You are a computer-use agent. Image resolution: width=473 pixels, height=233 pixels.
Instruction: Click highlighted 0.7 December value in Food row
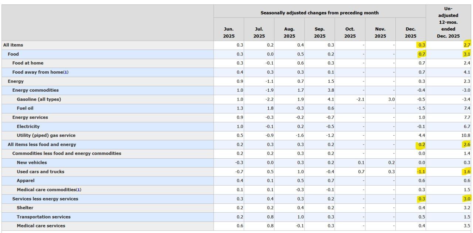(421, 54)
